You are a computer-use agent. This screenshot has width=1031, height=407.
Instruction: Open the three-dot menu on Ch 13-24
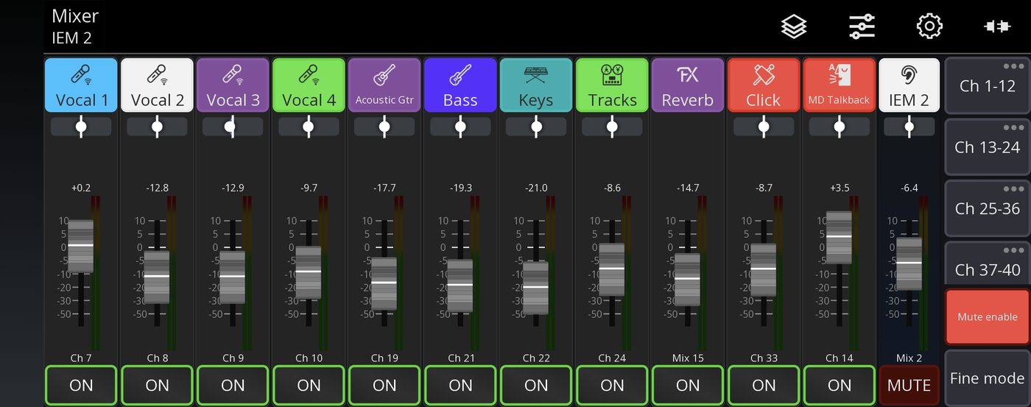click(x=1014, y=128)
